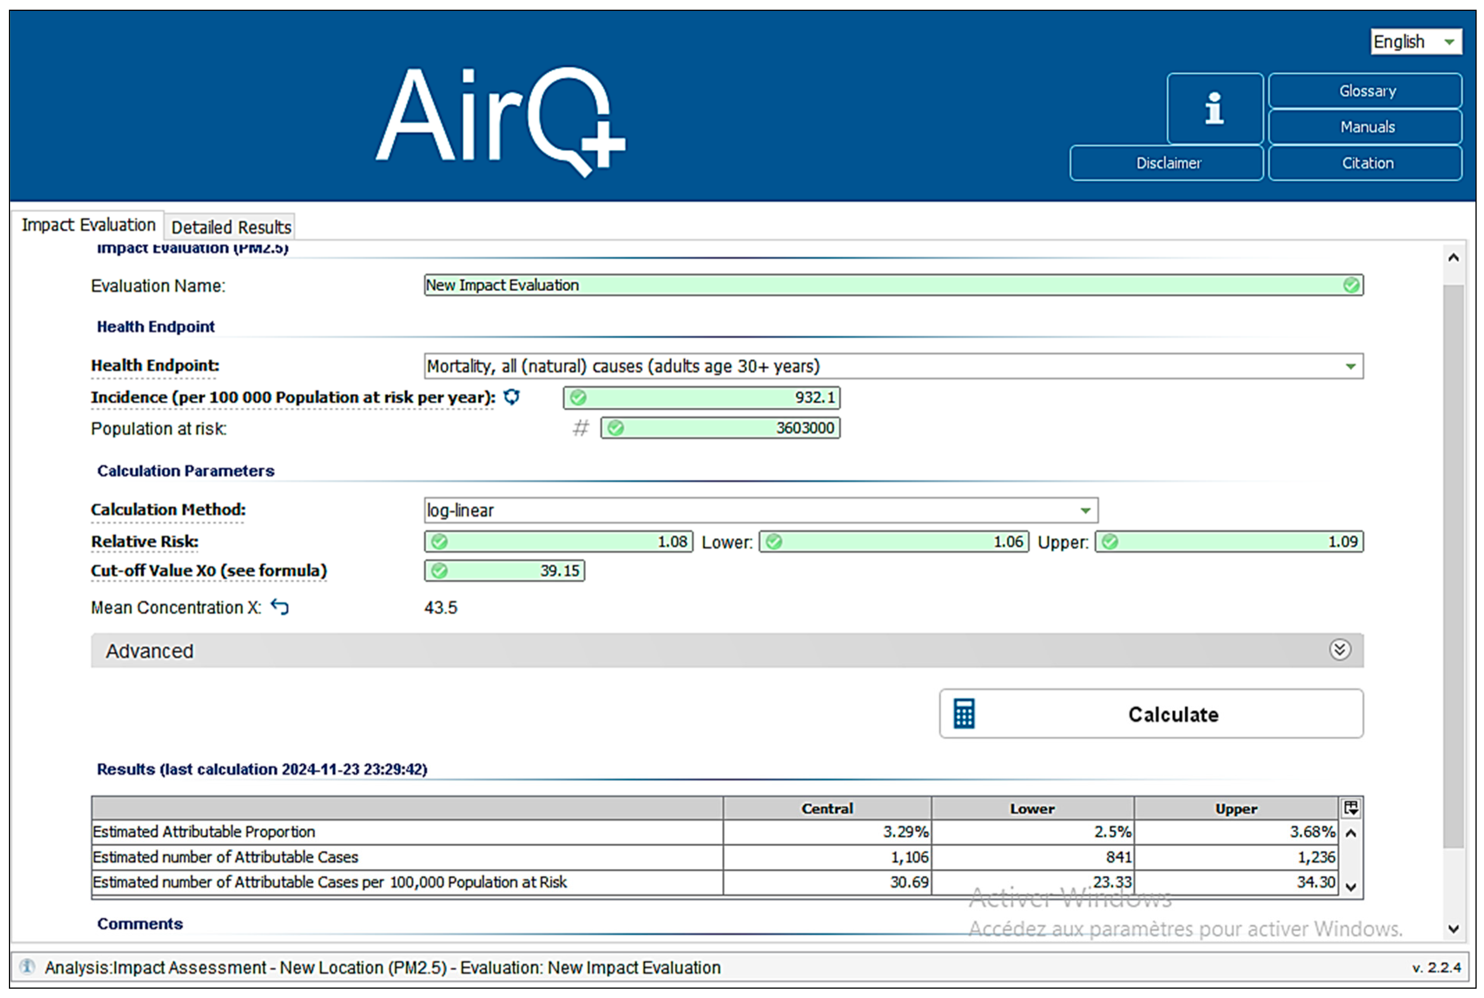
Task: Click the information 'i' icon button
Action: click(x=1214, y=108)
